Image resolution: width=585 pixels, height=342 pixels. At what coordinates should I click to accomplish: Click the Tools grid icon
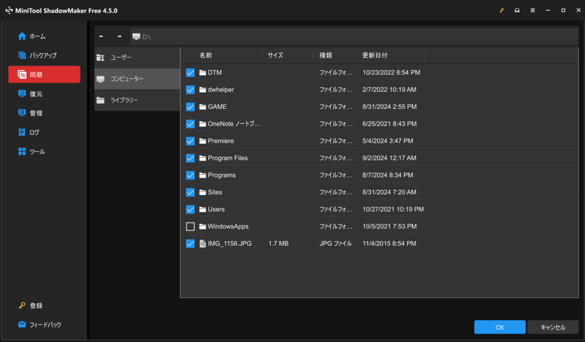click(x=22, y=152)
